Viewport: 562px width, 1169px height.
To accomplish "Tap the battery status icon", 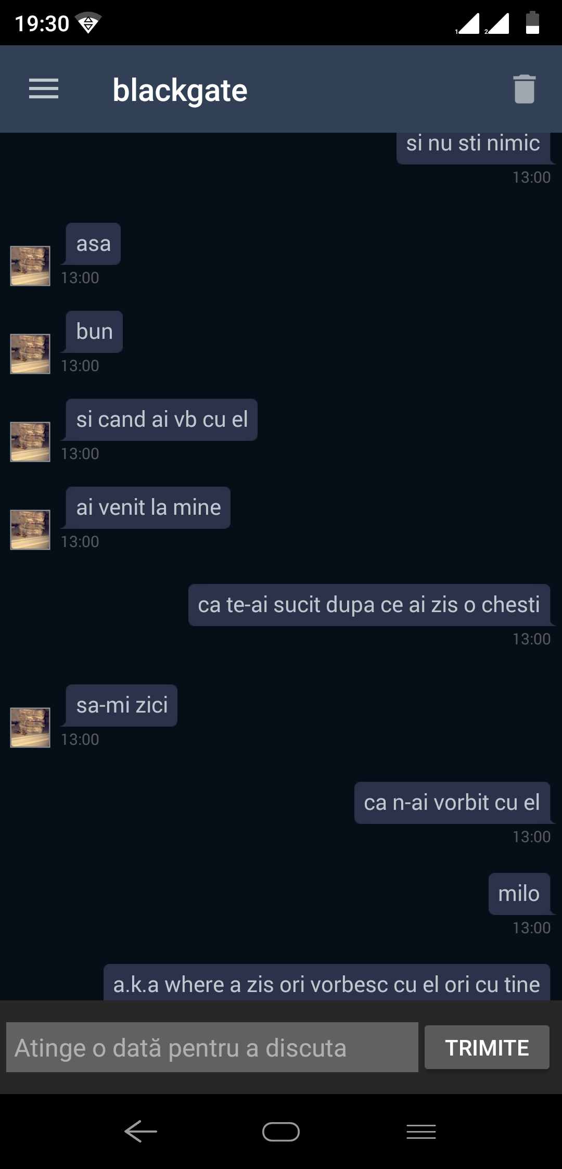I will pyautogui.click(x=532, y=23).
